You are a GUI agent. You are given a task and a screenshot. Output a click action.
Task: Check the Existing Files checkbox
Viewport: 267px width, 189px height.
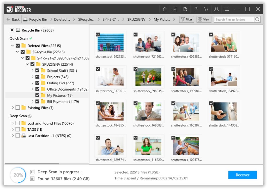(17, 108)
